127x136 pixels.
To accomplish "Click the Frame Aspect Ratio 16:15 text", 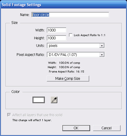I will click(x=67, y=72).
